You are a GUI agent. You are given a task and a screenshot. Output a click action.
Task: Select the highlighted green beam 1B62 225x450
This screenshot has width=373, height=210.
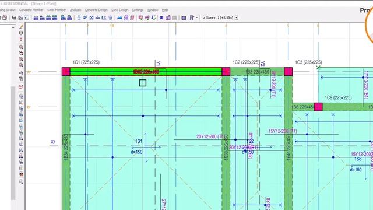coord(146,72)
